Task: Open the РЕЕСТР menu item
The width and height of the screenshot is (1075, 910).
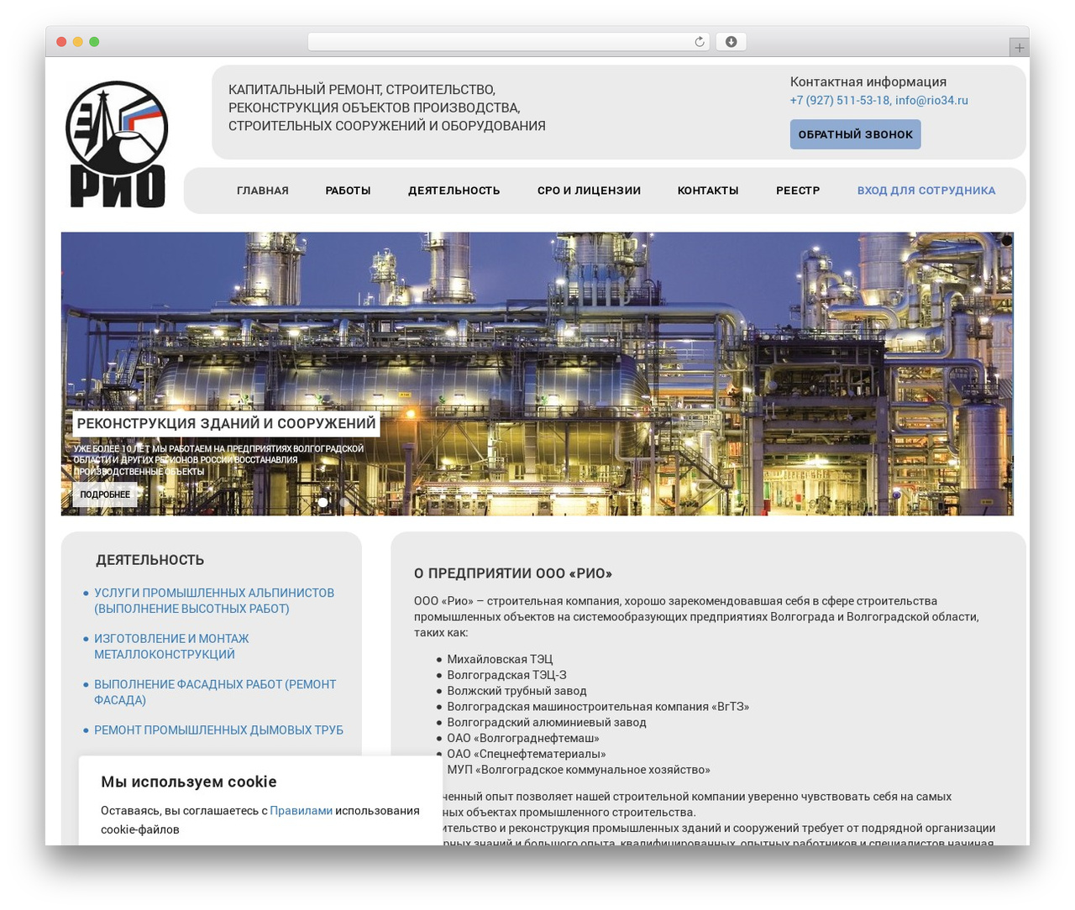Action: coord(798,191)
